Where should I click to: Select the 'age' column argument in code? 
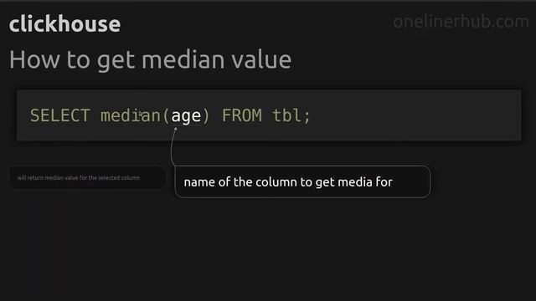186,115
